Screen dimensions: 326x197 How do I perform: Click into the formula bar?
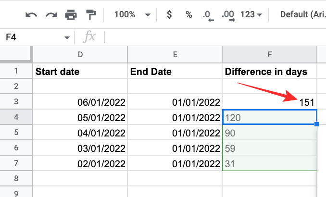coord(212,37)
